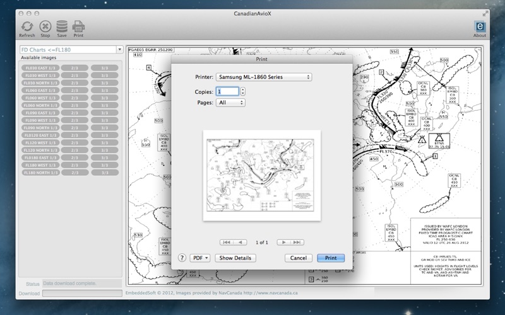This screenshot has width=505, height=315.
Task: Click the help question mark button
Action: (x=182, y=258)
